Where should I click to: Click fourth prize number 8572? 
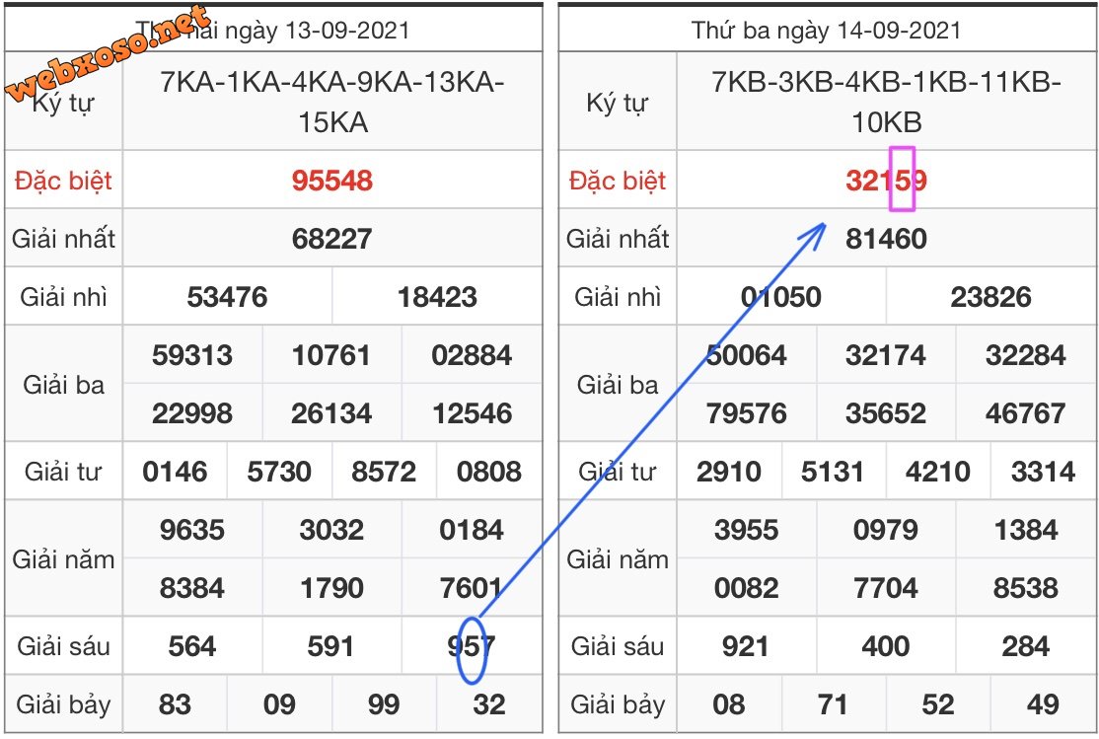point(384,472)
